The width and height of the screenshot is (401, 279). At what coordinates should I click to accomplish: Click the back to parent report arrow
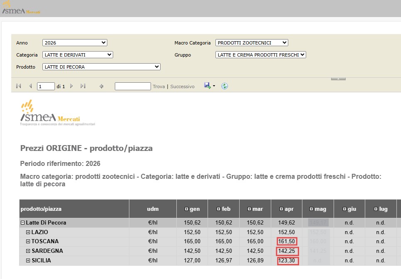click(101, 86)
